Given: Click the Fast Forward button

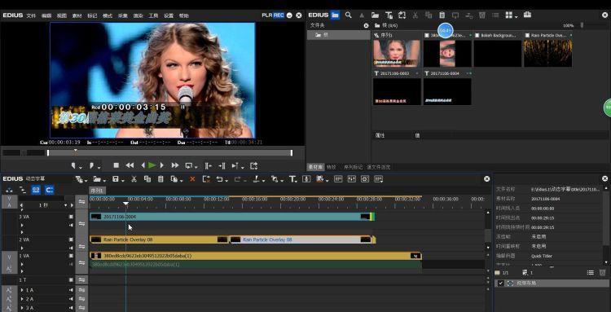Looking at the screenshot, I should [x=175, y=165].
